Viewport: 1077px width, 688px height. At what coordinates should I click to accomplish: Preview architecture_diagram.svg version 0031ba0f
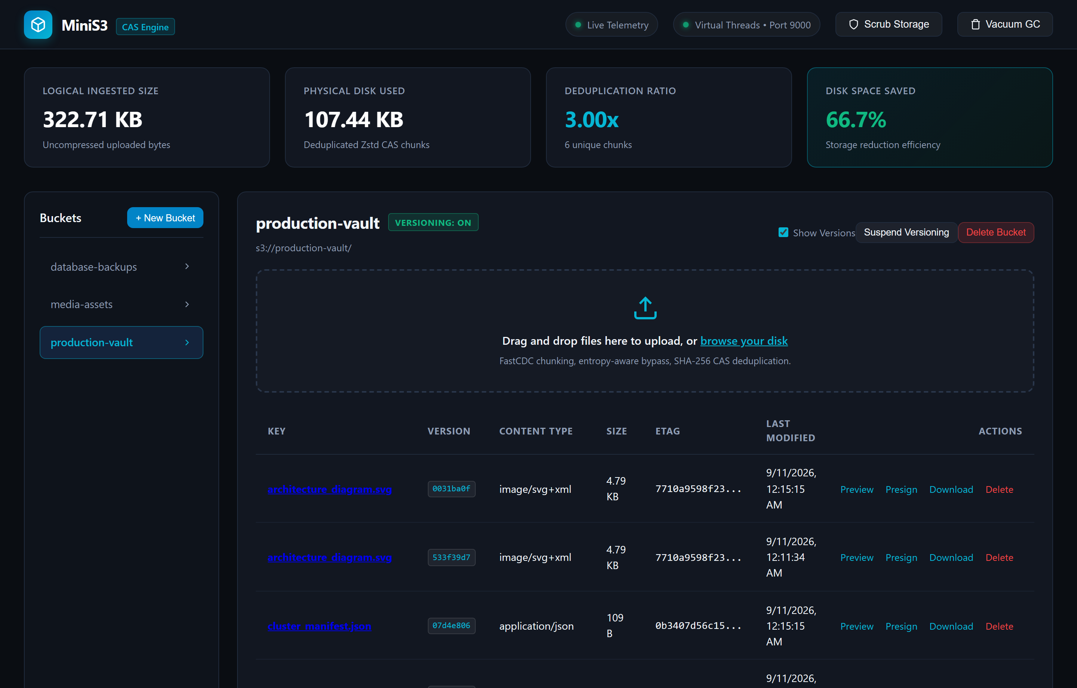(x=856, y=489)
